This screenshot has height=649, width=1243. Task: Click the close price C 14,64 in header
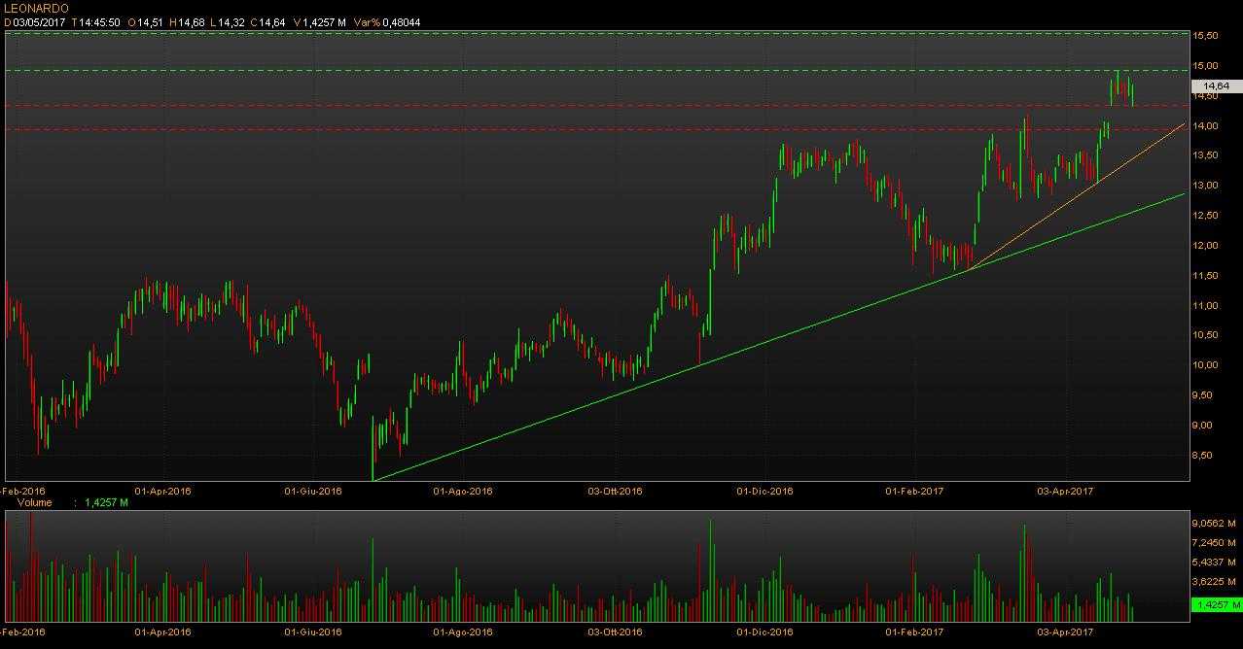pyautogui.click(x=267, y=22)
